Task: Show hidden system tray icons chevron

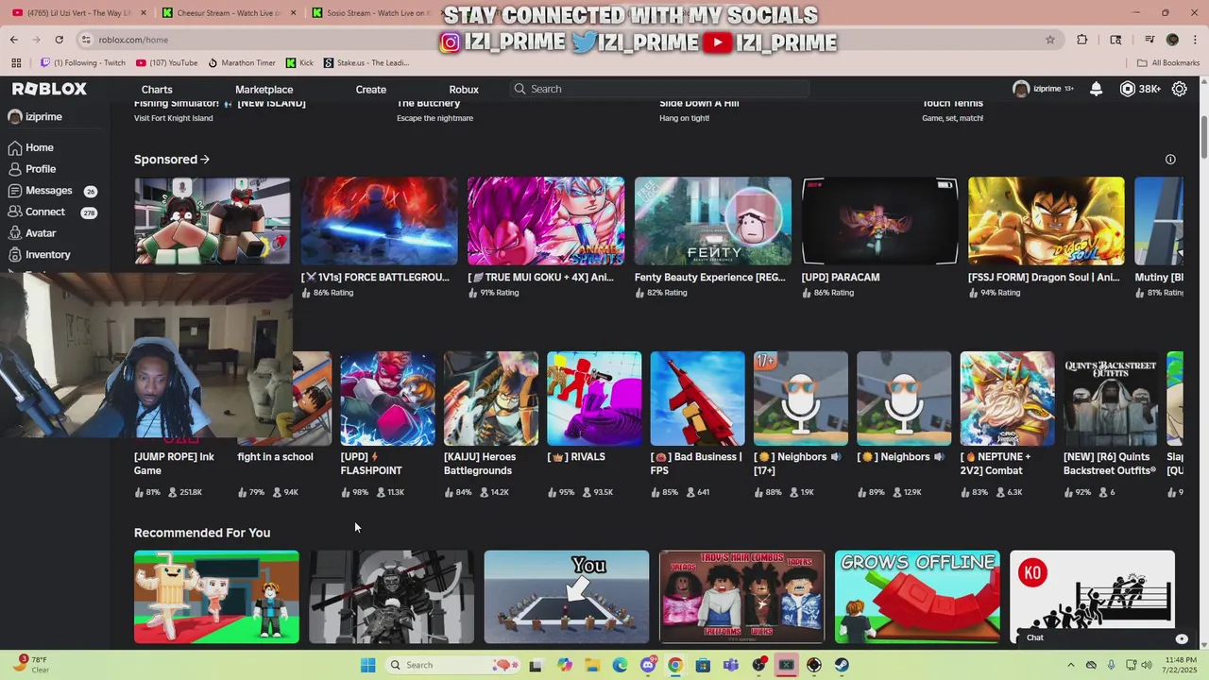Action: point(1071,665)
